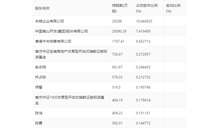Select the 持股数(万股) column header

click(120, 8)
